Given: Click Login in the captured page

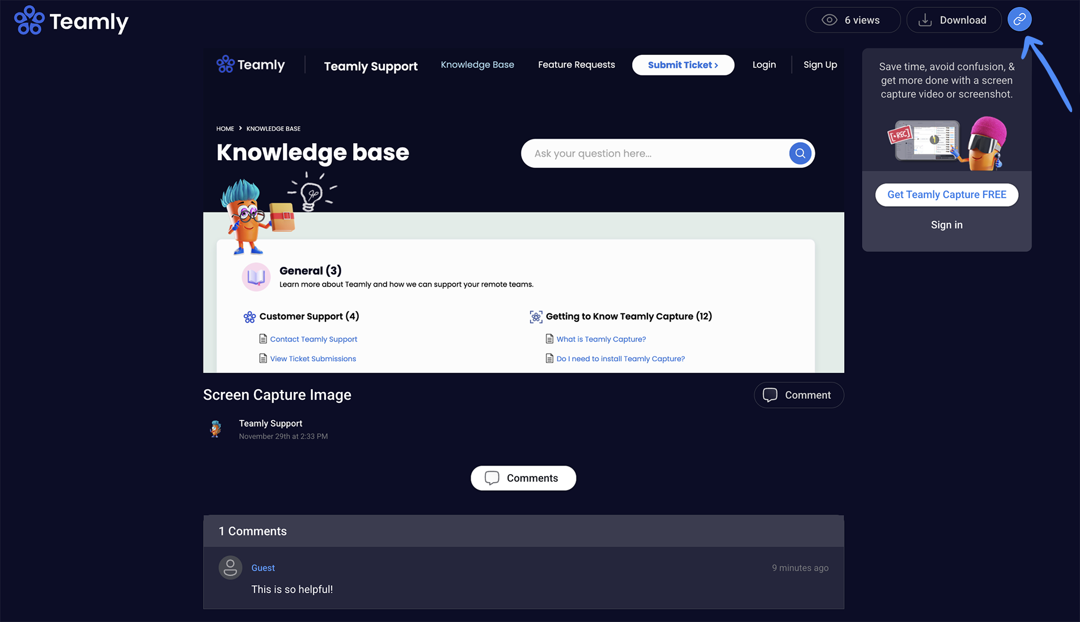Looking at the screenshot, I should 764,65.
